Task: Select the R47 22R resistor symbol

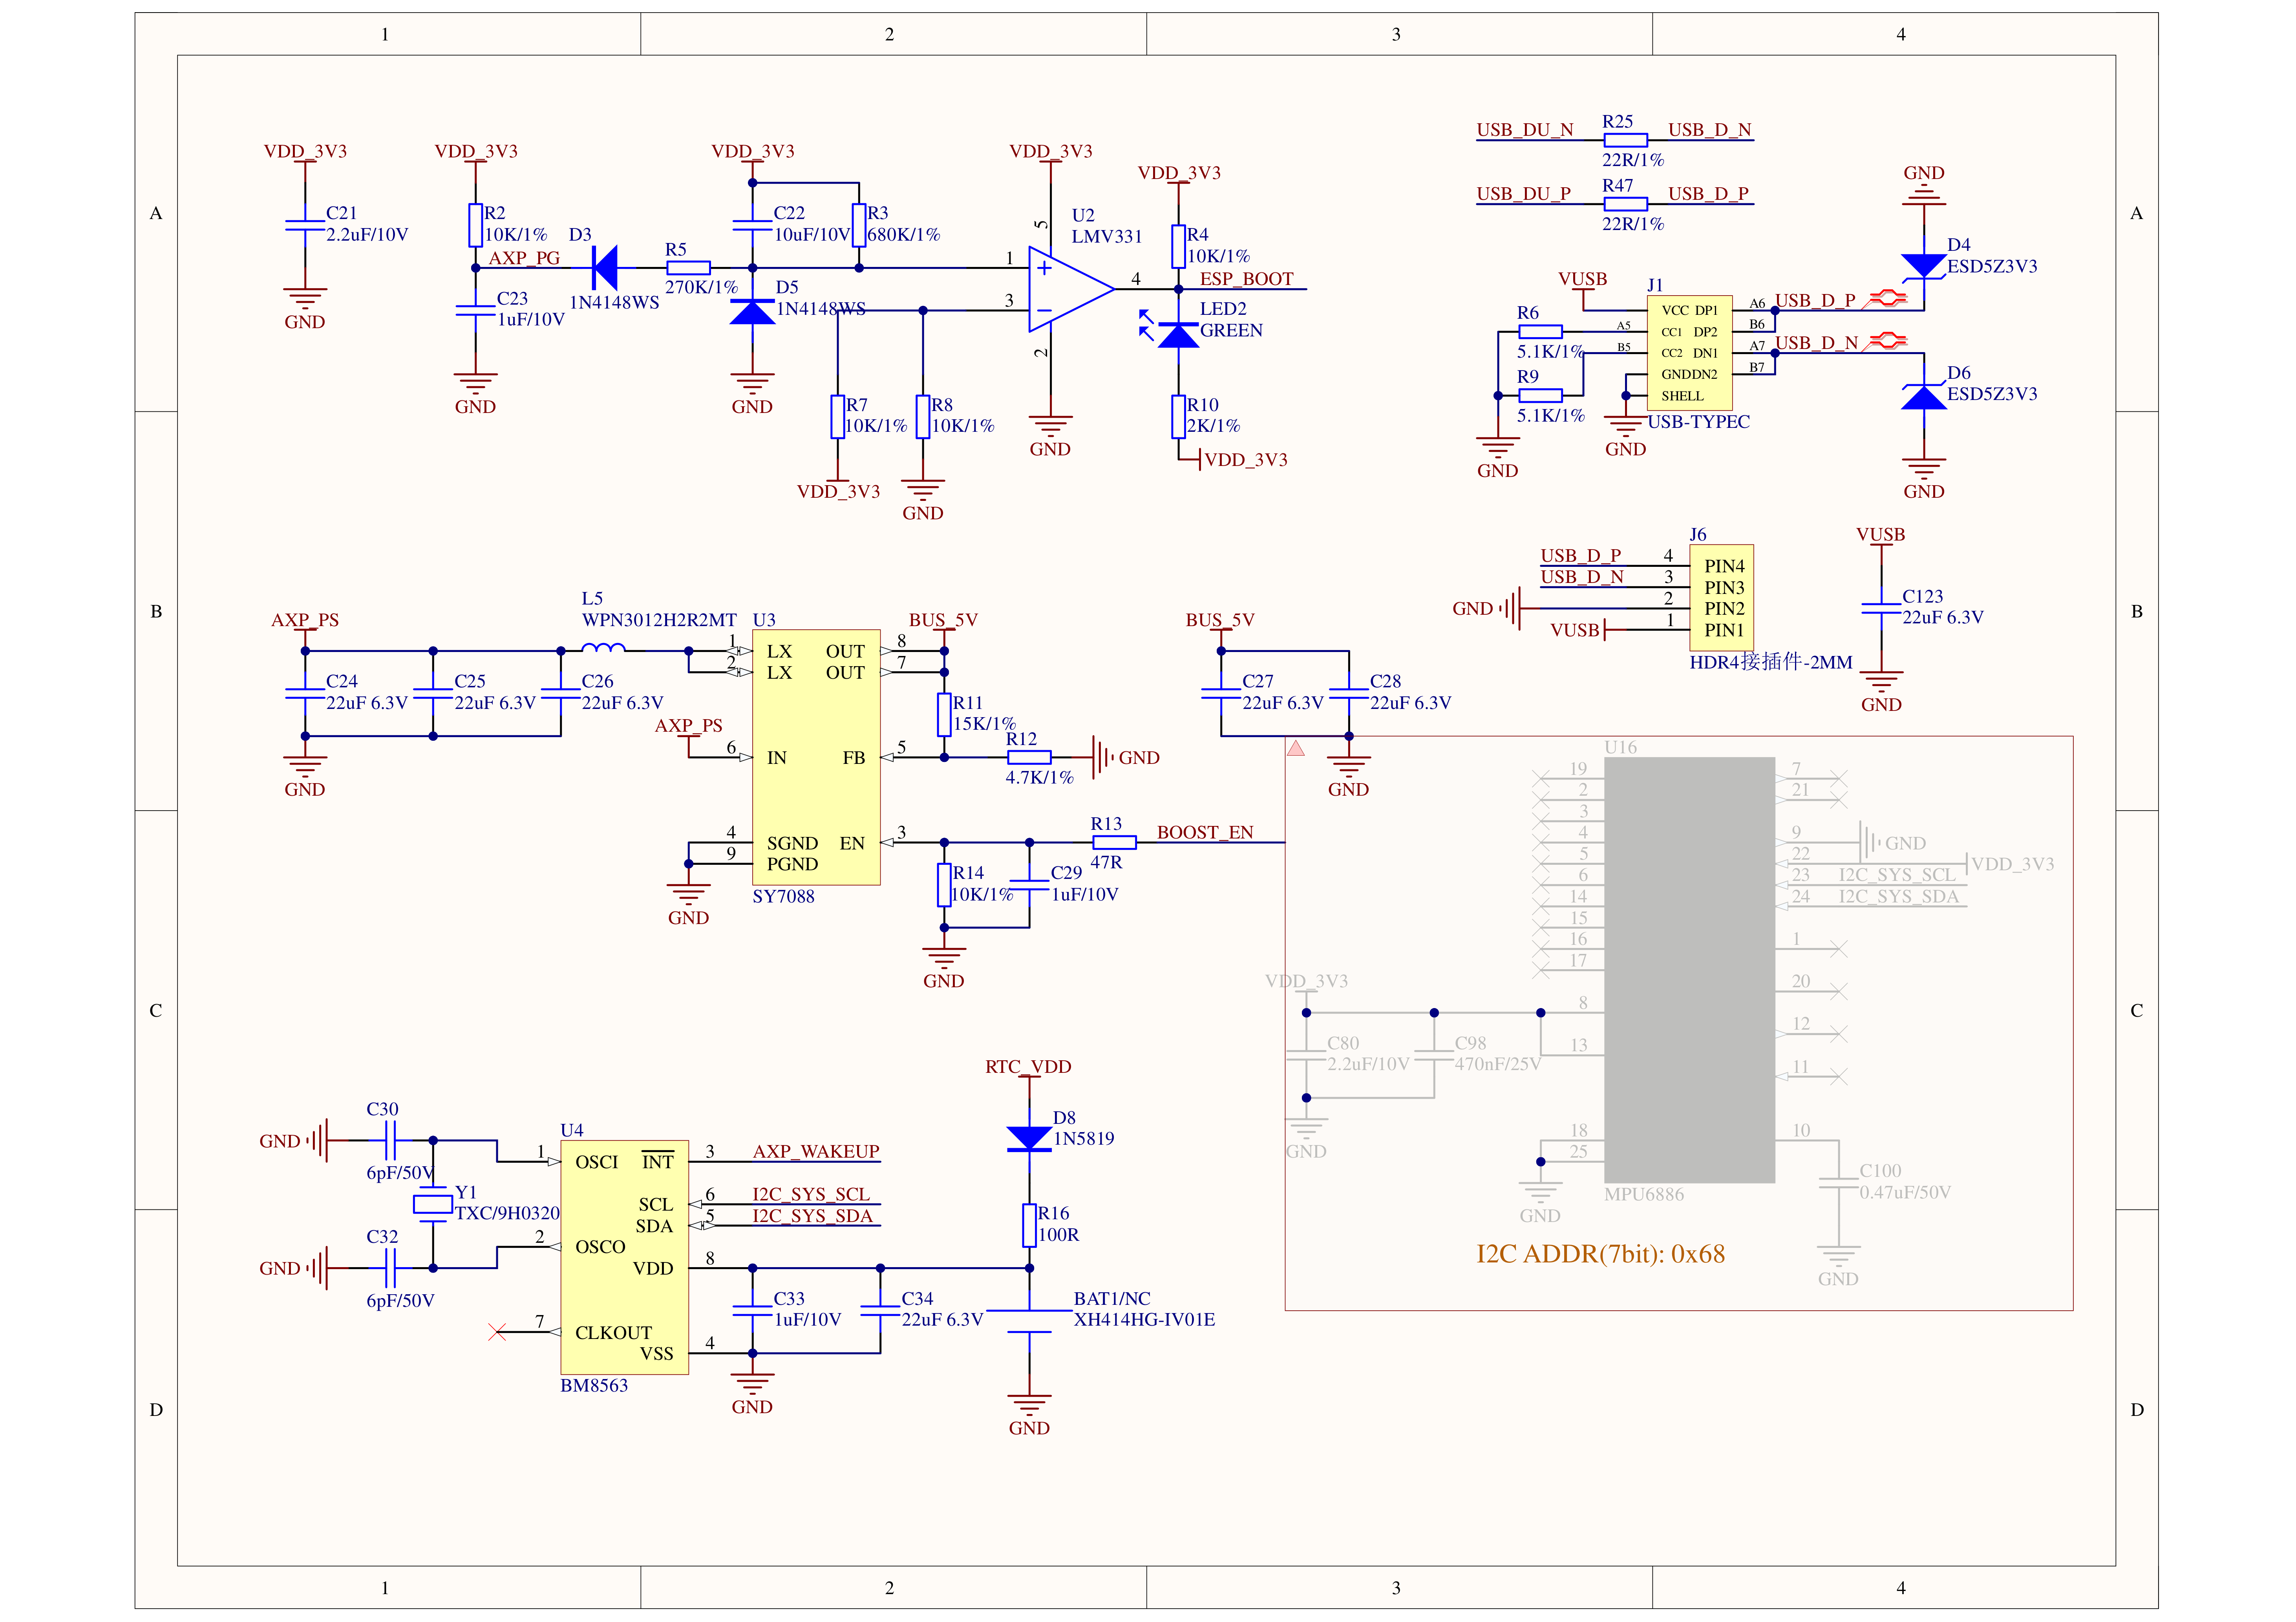Action: pyautogui.click(x=1625, y=204)
